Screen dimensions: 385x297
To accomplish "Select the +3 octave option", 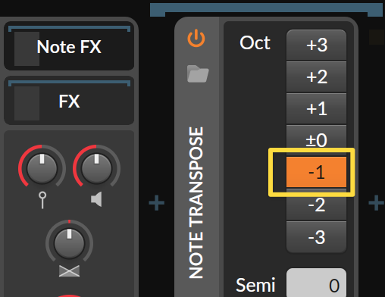I will (316, 45).
